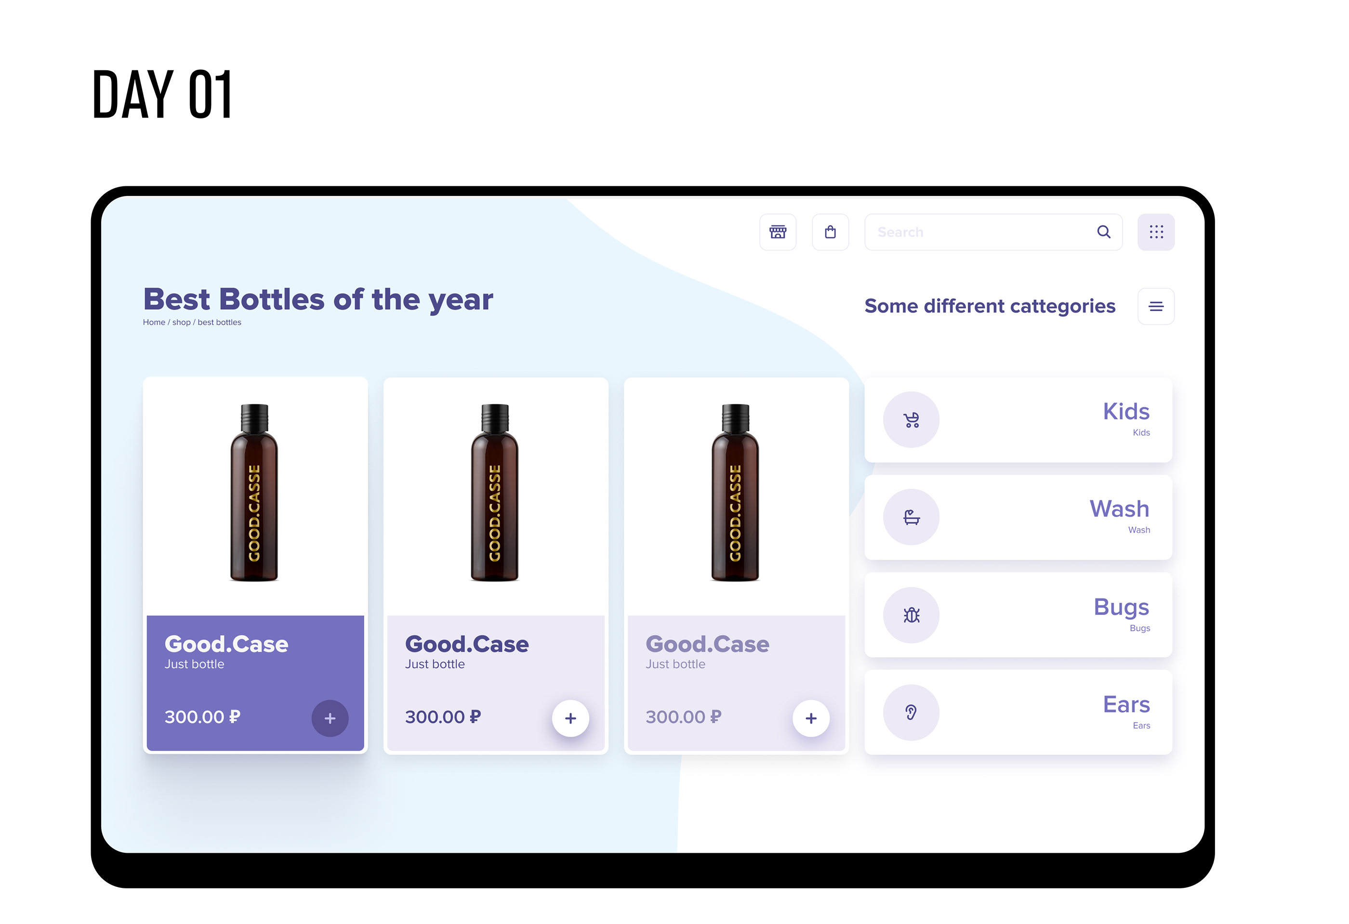Add third Good.Case bottle to cart

tap(811, 719)
